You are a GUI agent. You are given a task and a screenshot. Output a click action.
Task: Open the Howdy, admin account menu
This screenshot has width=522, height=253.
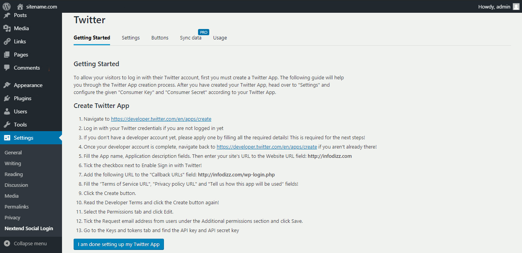tap(498, 7)
